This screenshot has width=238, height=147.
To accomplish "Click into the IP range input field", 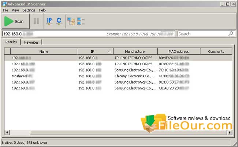I will (89, 34).
